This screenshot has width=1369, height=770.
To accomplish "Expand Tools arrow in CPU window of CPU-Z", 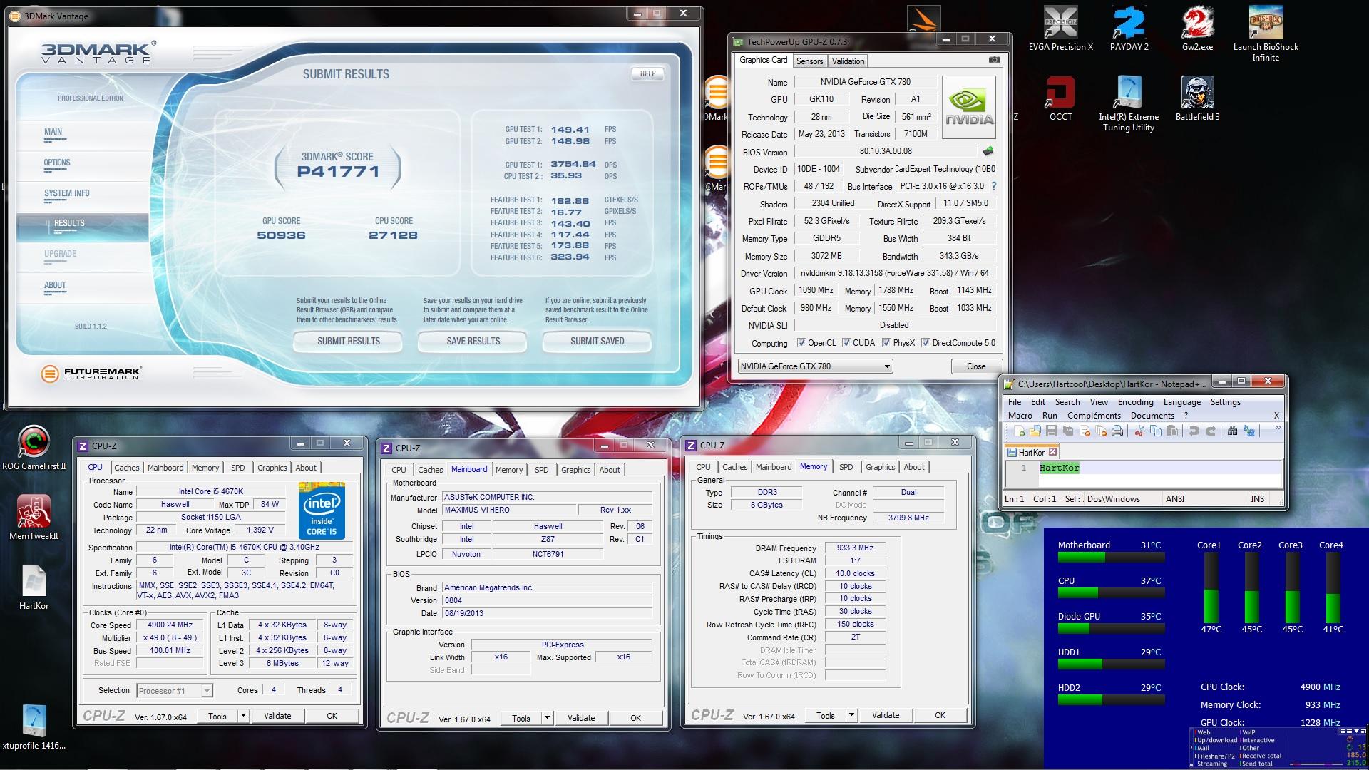I will coord(243,716).
